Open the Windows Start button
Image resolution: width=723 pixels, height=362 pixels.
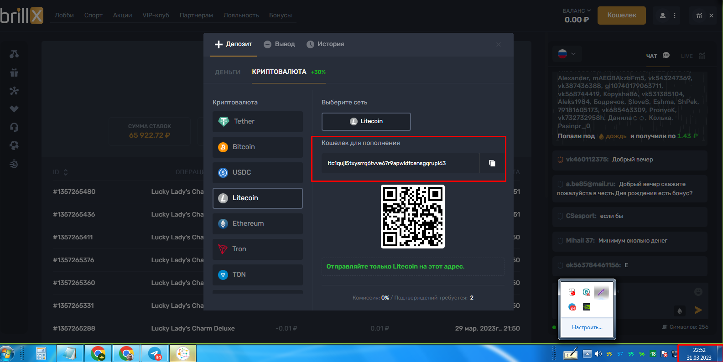click(x=8, y=354)
